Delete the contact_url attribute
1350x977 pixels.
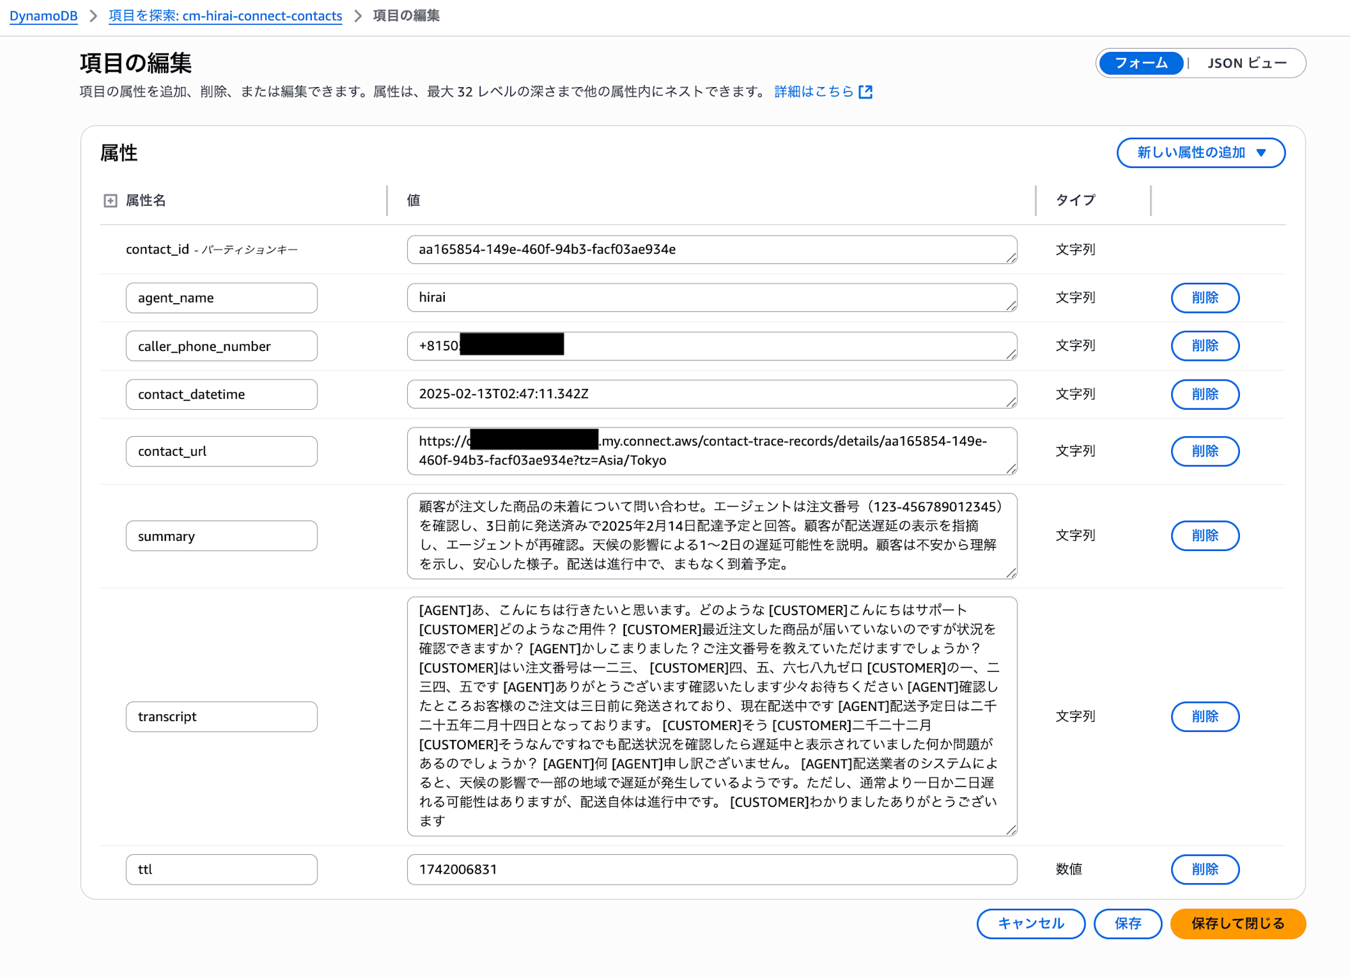point(1205,451)
